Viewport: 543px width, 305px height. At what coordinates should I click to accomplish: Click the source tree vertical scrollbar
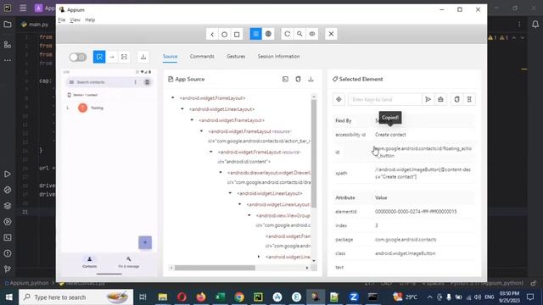pyautogui.click(x=314, y=153)
